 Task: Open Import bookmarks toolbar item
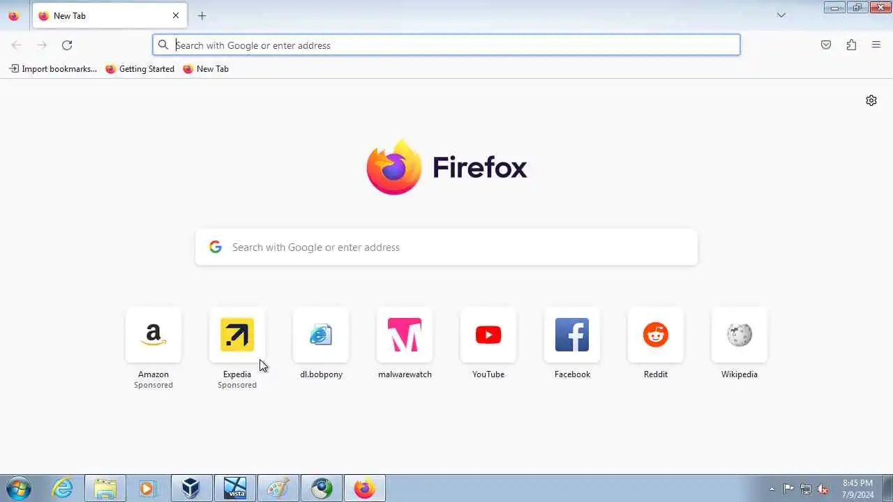(53, 69)
